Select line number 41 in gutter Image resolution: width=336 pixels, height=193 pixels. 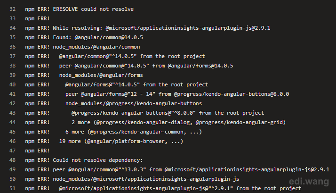12,94
